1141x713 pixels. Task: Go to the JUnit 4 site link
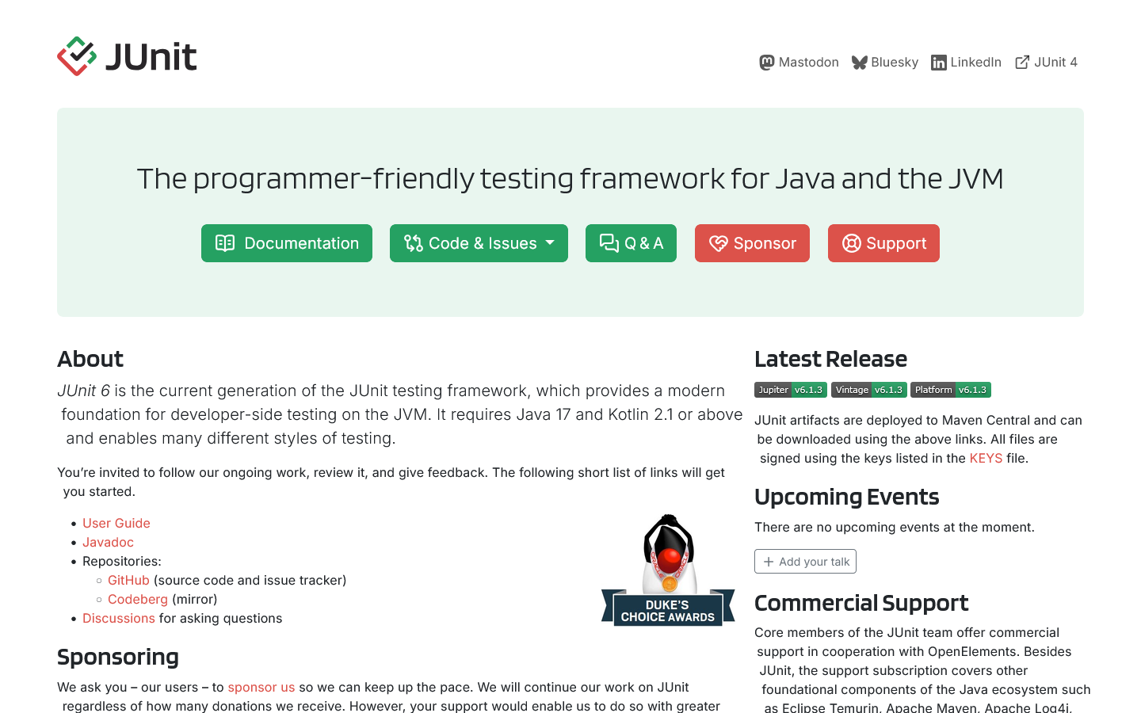click(x=1055, y=63)
